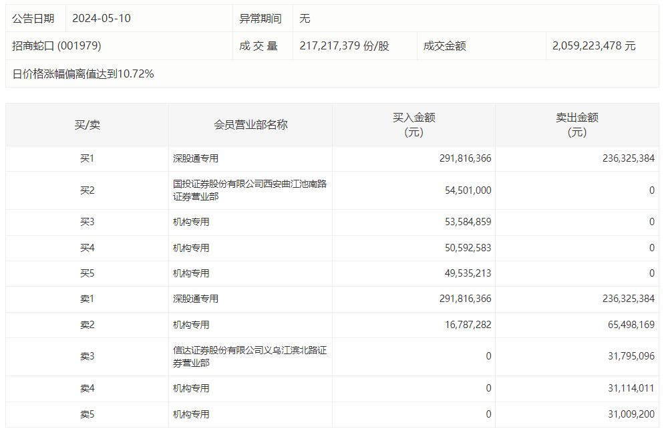Image resolution: width=666 pixels, height=437 pixels.
Task: Click 深股通专用 in the 买1 row
Action: 195,158
